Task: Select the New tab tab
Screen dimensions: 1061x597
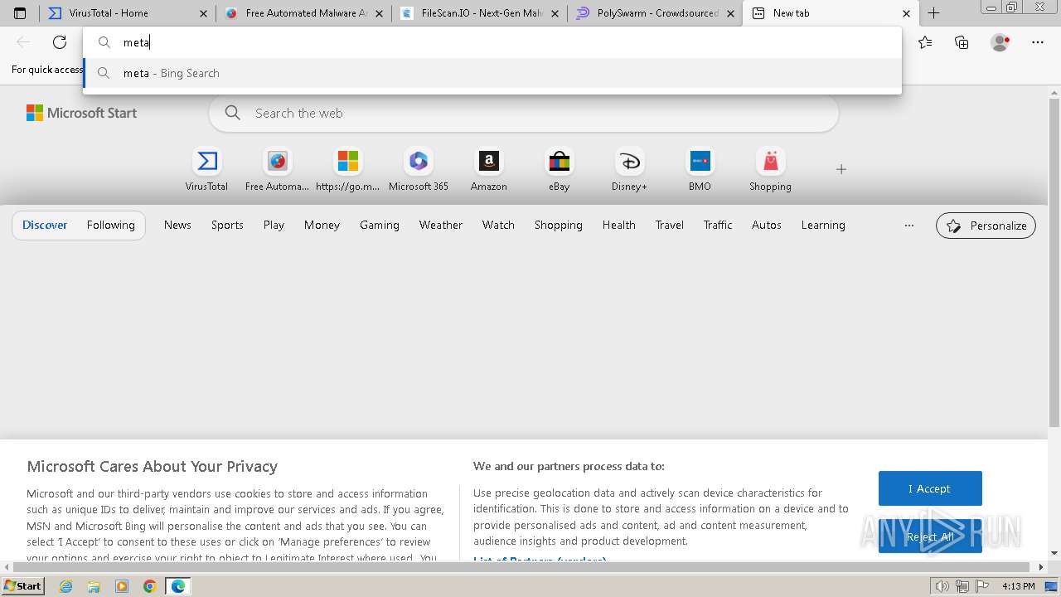Action: 831,13
